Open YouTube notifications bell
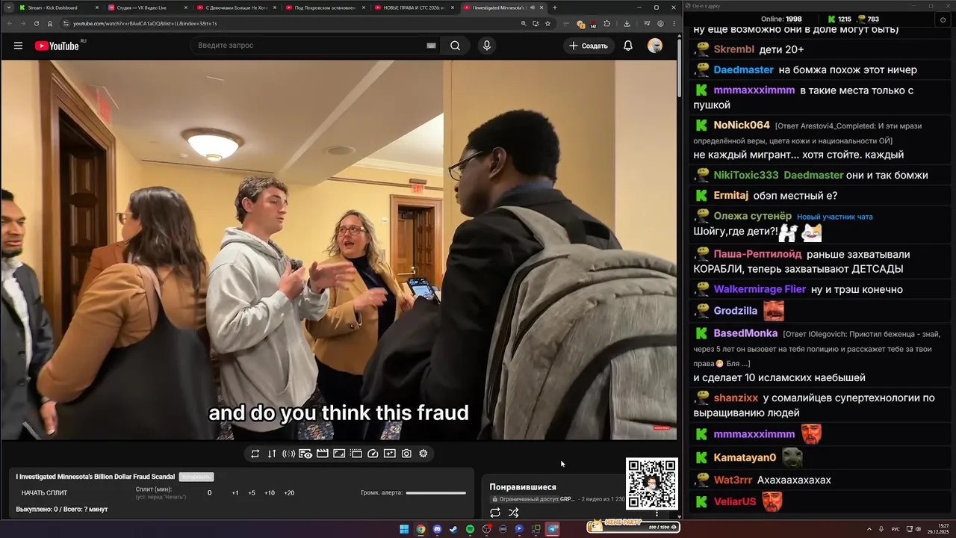 coord(628,46)
